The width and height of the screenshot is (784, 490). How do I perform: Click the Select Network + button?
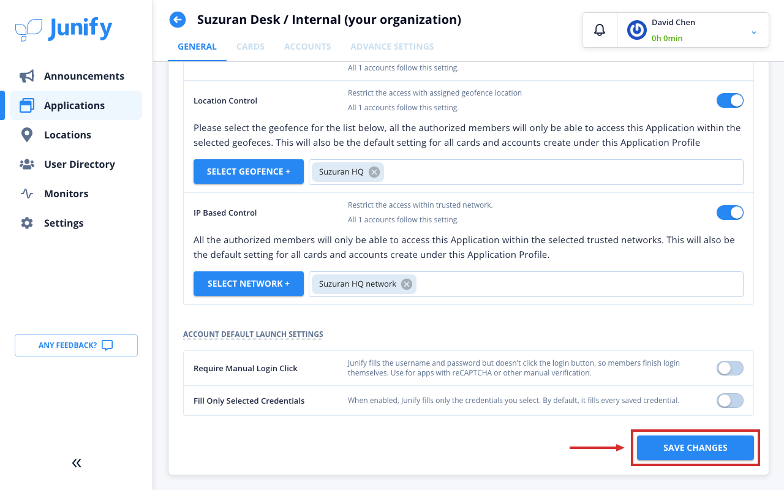249,284
